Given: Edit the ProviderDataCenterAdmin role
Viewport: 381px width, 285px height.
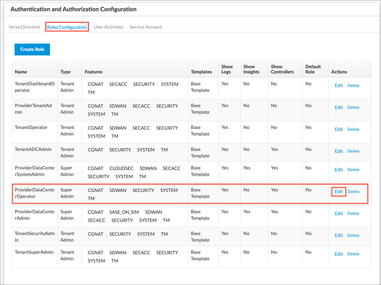Looking at the screenshot, I should (x=339, y=214).
